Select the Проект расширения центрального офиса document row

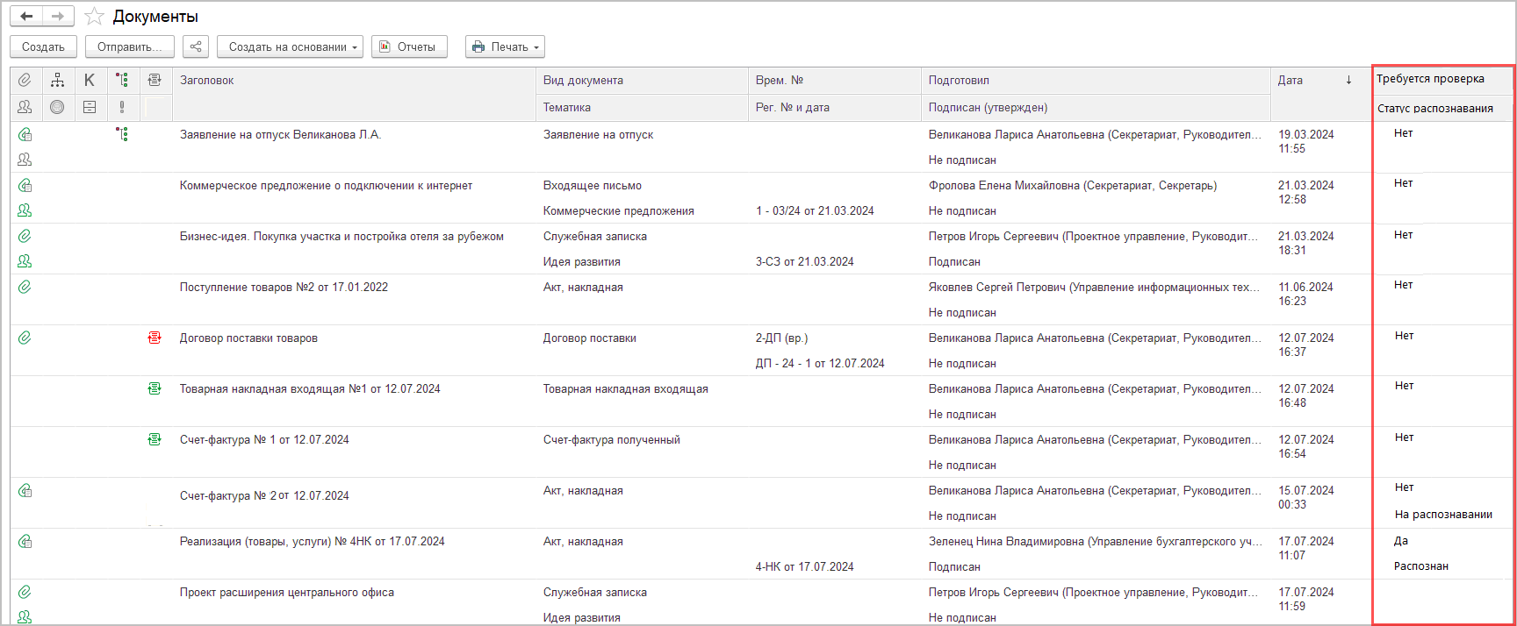click(287, 593)
